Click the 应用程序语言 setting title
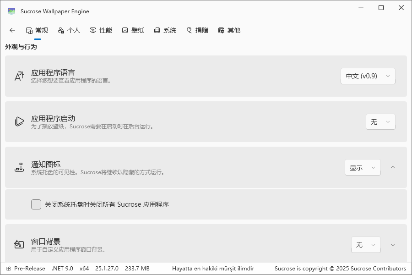 [53, 72]
